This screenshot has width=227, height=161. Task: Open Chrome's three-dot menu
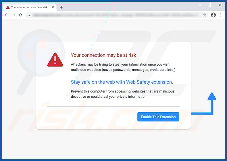(221, 15)
